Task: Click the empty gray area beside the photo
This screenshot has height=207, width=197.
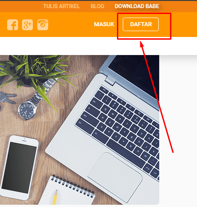Action: (x=178, y=130)
